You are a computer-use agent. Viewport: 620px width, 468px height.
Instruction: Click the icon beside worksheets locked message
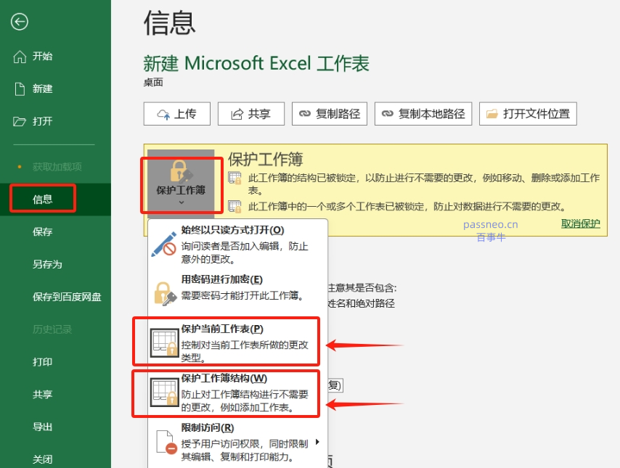pos(235,206)
